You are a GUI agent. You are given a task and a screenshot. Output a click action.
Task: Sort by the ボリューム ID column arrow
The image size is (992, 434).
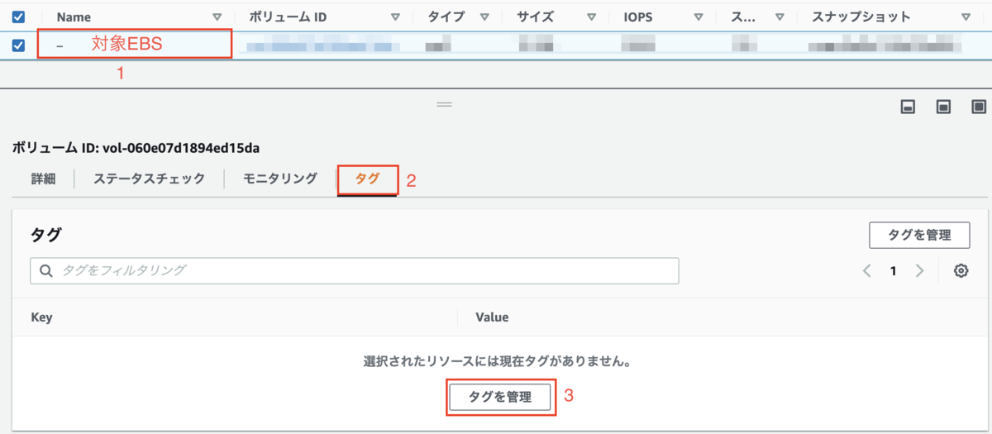[x=396, y=17]
